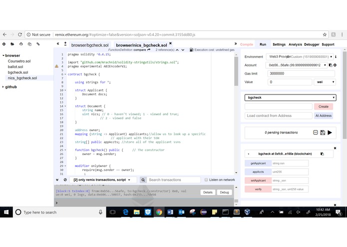Copy the account address with the clipboard icon

point(331,65)
